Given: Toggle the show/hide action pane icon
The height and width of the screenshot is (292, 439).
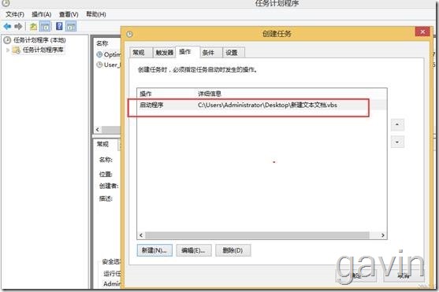Looking at the screenshot, I should tap(71, 27).
